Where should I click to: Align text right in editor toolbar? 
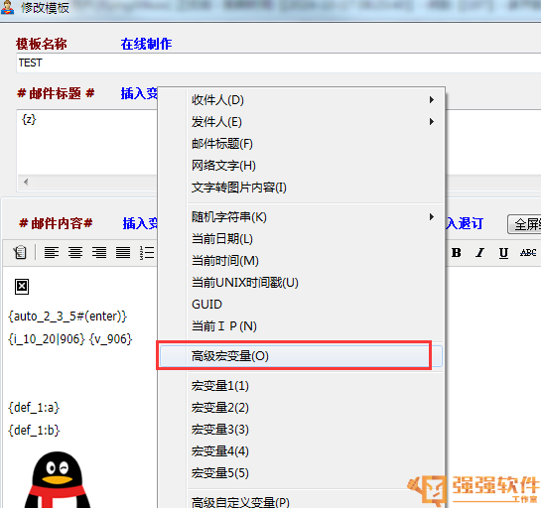[x=99, y=252]
